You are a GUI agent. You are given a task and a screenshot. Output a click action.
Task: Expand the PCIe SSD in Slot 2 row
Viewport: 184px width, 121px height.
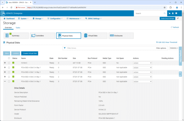5,77
